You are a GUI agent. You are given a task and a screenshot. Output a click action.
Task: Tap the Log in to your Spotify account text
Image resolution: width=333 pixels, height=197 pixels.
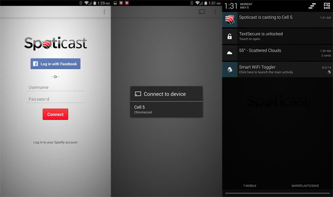pos(55,142)
